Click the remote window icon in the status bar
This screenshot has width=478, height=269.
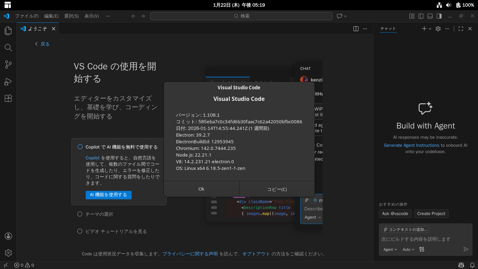(x=6, y=265)
